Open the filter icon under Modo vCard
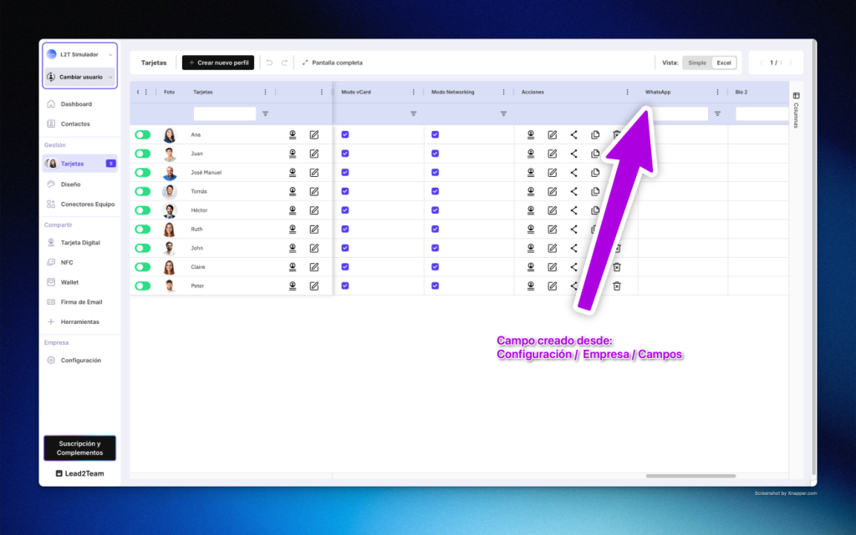 point(413,114)
